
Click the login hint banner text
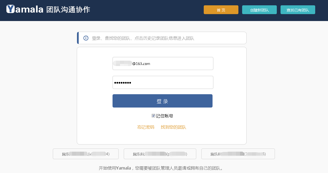click(x=143, y=38)
